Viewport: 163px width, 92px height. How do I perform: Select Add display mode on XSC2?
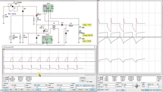click(x=11, y=90)
